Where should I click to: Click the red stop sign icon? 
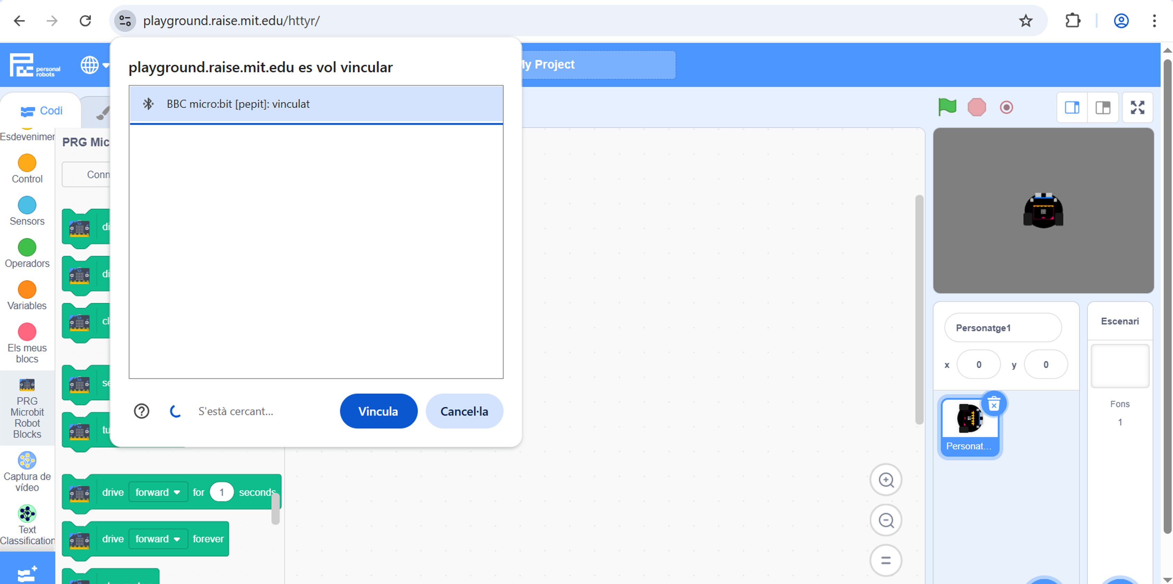tap(976, 108)
